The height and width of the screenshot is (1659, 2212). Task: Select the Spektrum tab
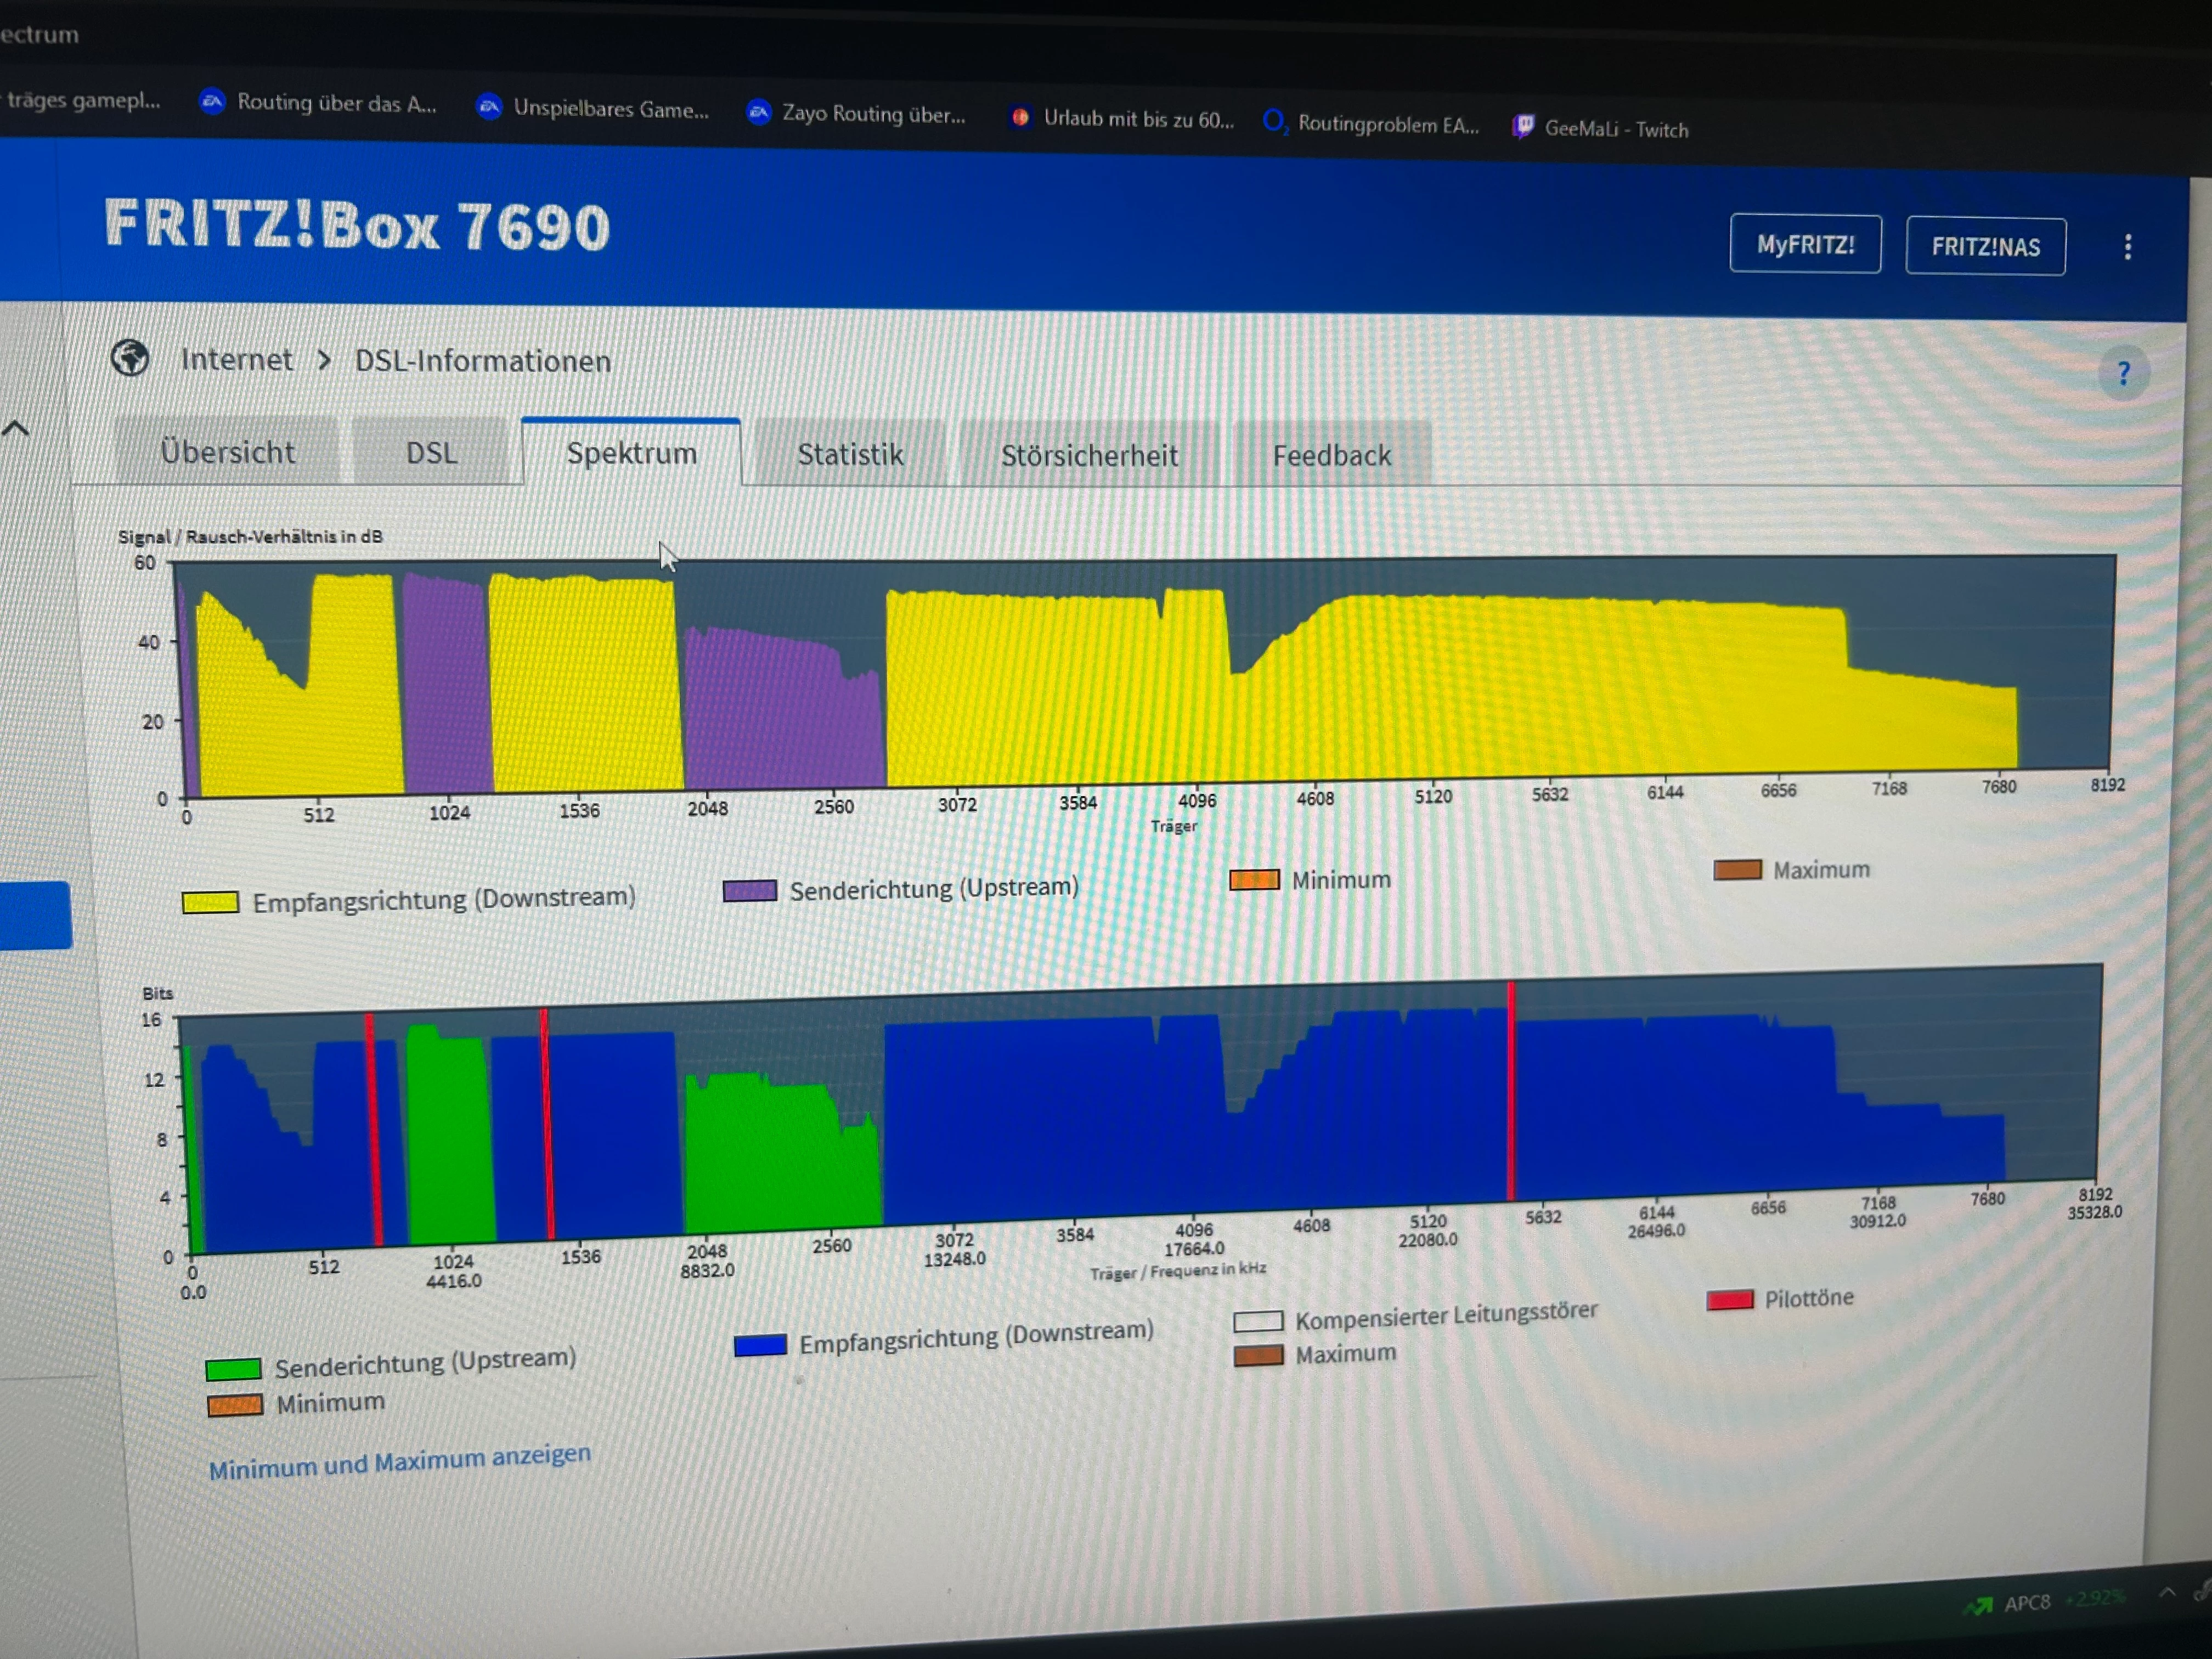[631, 453]
